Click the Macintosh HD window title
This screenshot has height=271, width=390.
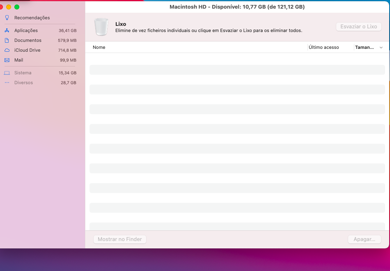pos(237,7)
